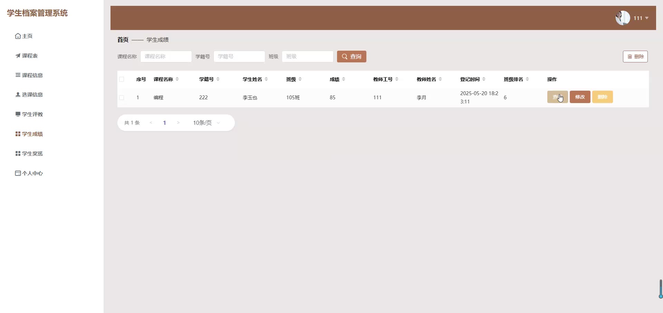Screen dimensions: 663x313
Task: Sort the table by 学籍号 column
Action: (218, 79)
